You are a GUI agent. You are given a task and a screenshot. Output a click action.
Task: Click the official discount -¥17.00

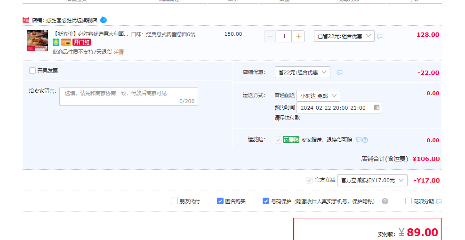pyautogui.click(x=427, y=180)
